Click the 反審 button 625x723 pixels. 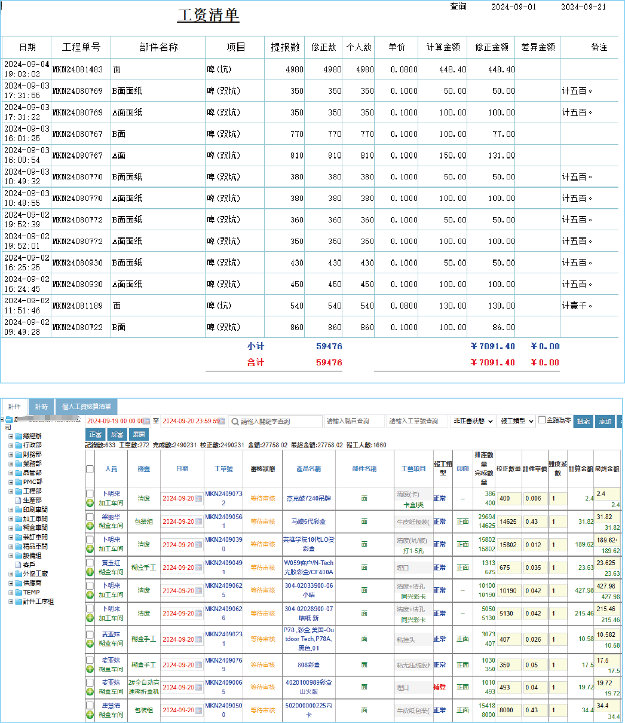(117, 435)
